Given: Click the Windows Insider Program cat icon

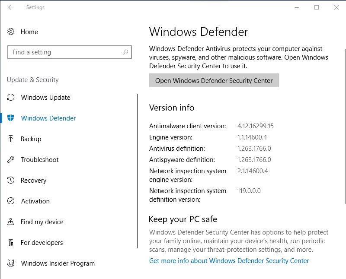Looking at the screenshot, I should [11, 263].
